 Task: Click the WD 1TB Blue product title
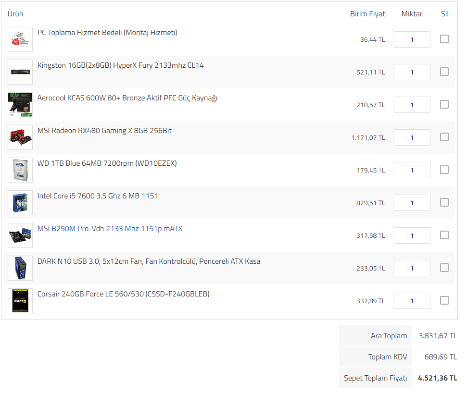(x=107, y=163)
